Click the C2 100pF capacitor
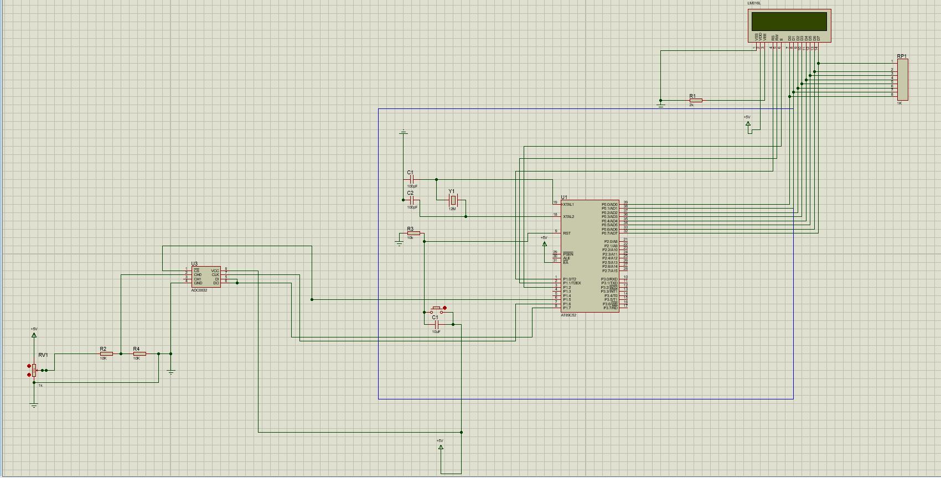The height and width of the screenshot is (478, 941). (411, 200)
